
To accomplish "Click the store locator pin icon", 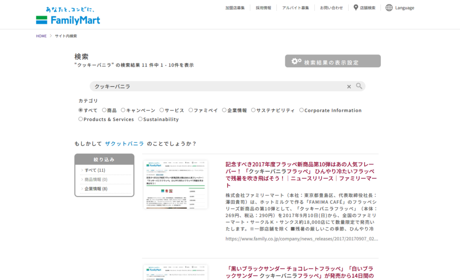I will [x=356, y=8].
